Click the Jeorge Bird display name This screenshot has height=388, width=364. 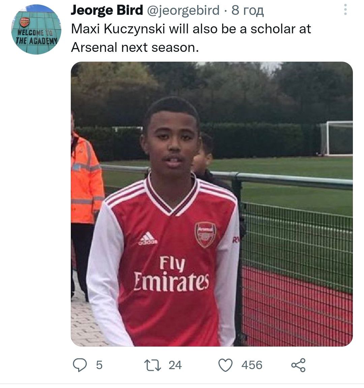click(107, 11)
